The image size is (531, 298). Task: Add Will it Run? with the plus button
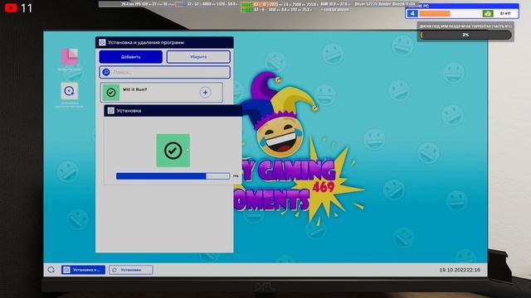click(205, 92)
